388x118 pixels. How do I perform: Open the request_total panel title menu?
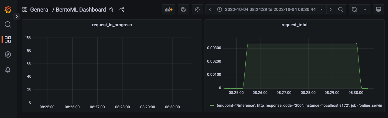(x=294, y=25)
